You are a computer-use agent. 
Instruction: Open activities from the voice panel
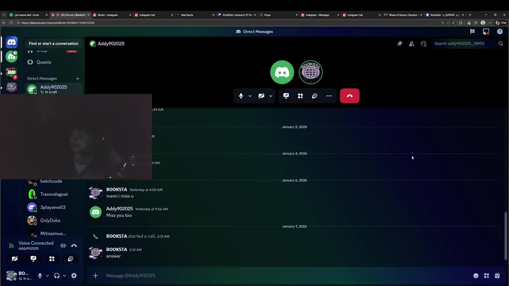tap(52, 259)
